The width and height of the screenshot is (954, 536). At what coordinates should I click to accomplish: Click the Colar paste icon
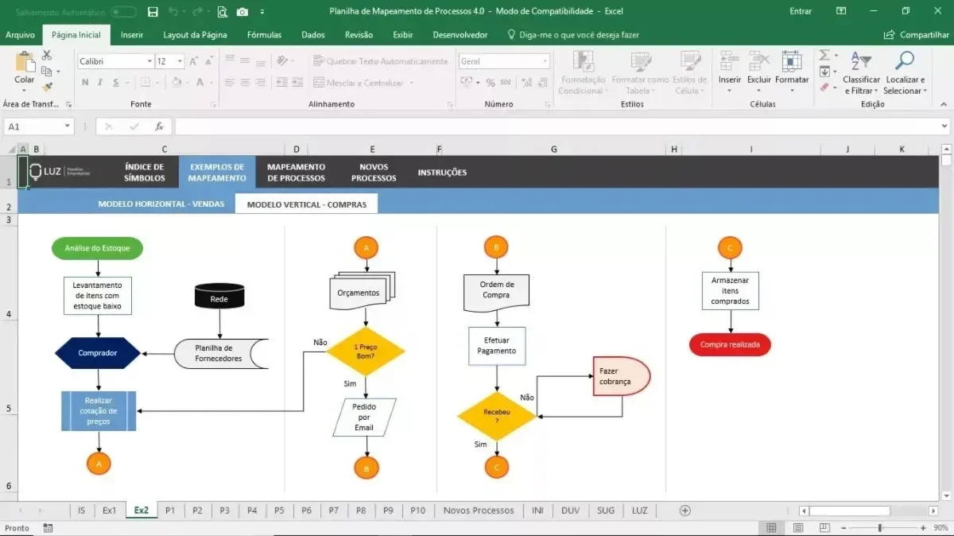(25, 61)
